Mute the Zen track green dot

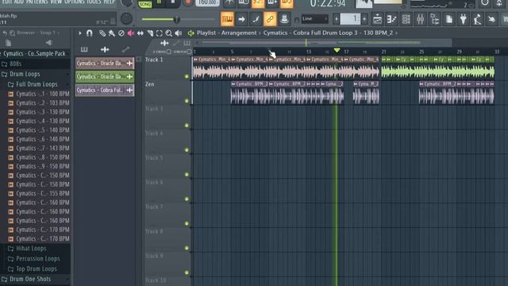pos(187,101)
